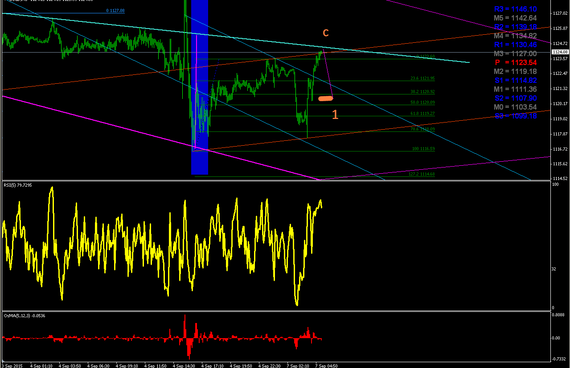570x368 pixels.
Task: Select the M5 = 1142.64 pivot label
Action: point(515,18)
